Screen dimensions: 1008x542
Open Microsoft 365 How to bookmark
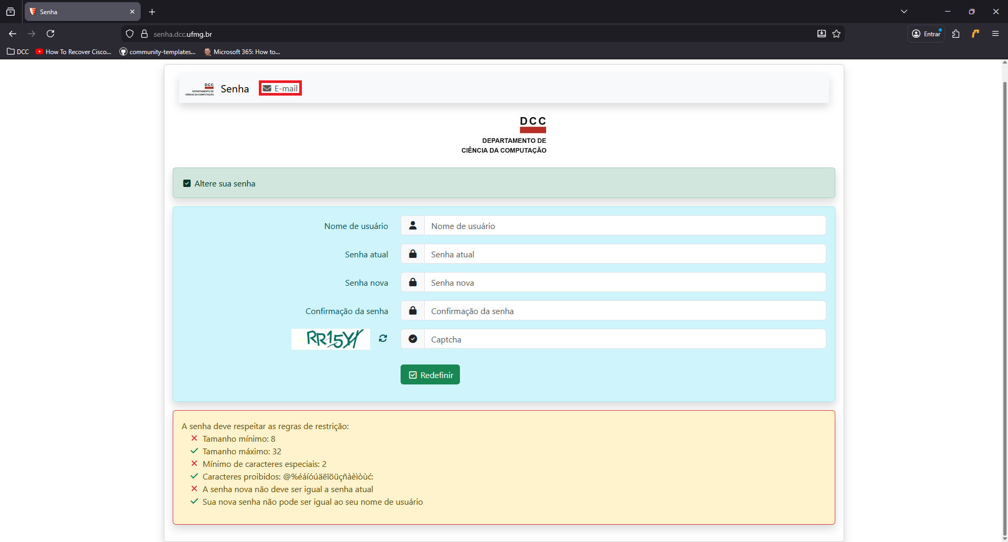[242, 52]
